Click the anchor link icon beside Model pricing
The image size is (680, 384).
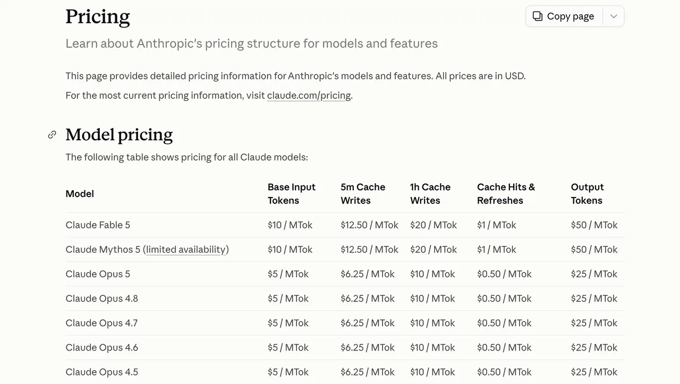(x=52, y=135)
